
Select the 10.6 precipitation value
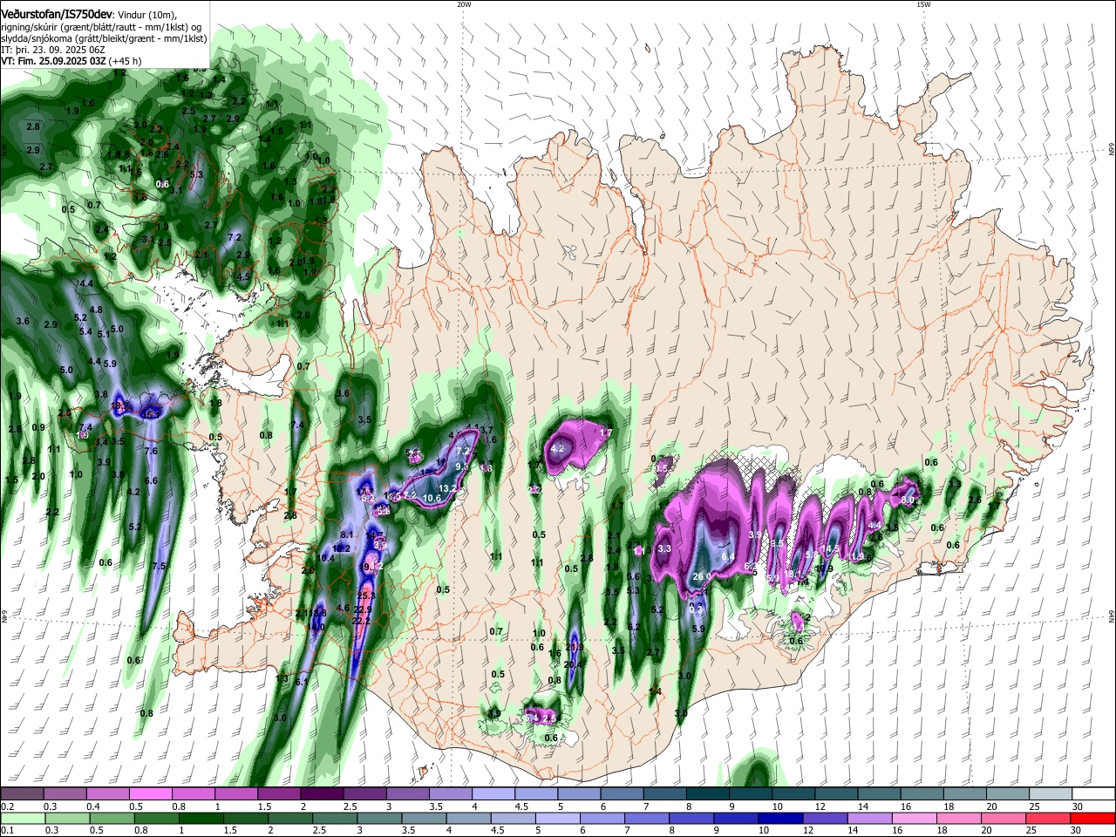tap(432, 498)
